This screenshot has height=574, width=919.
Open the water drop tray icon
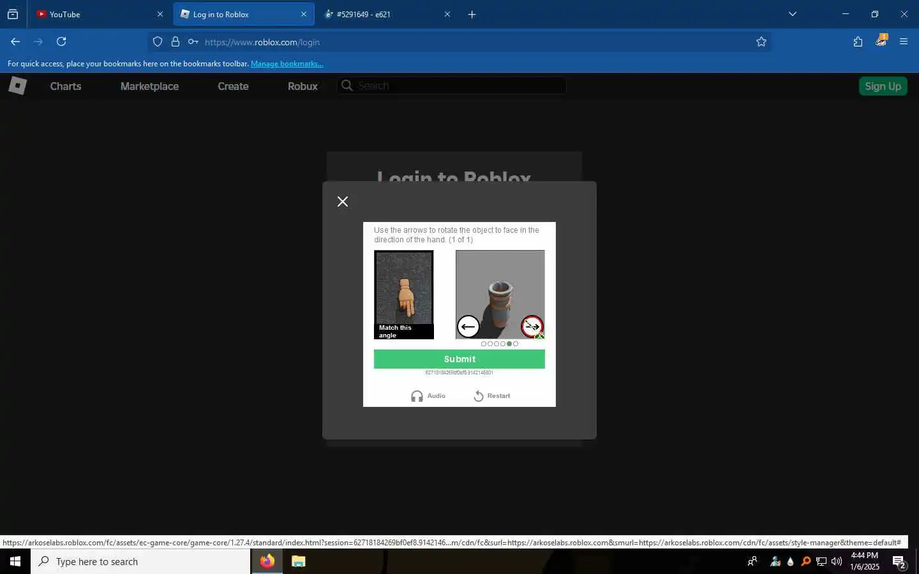pyautogui.click(x=790, y=561)
